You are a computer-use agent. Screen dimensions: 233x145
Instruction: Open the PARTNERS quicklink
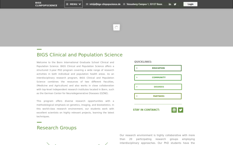coord(158,96)
